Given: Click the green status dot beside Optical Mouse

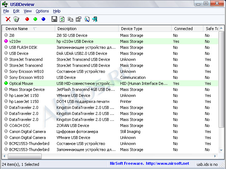Looking at the screenshot, I should coord(6,83).
